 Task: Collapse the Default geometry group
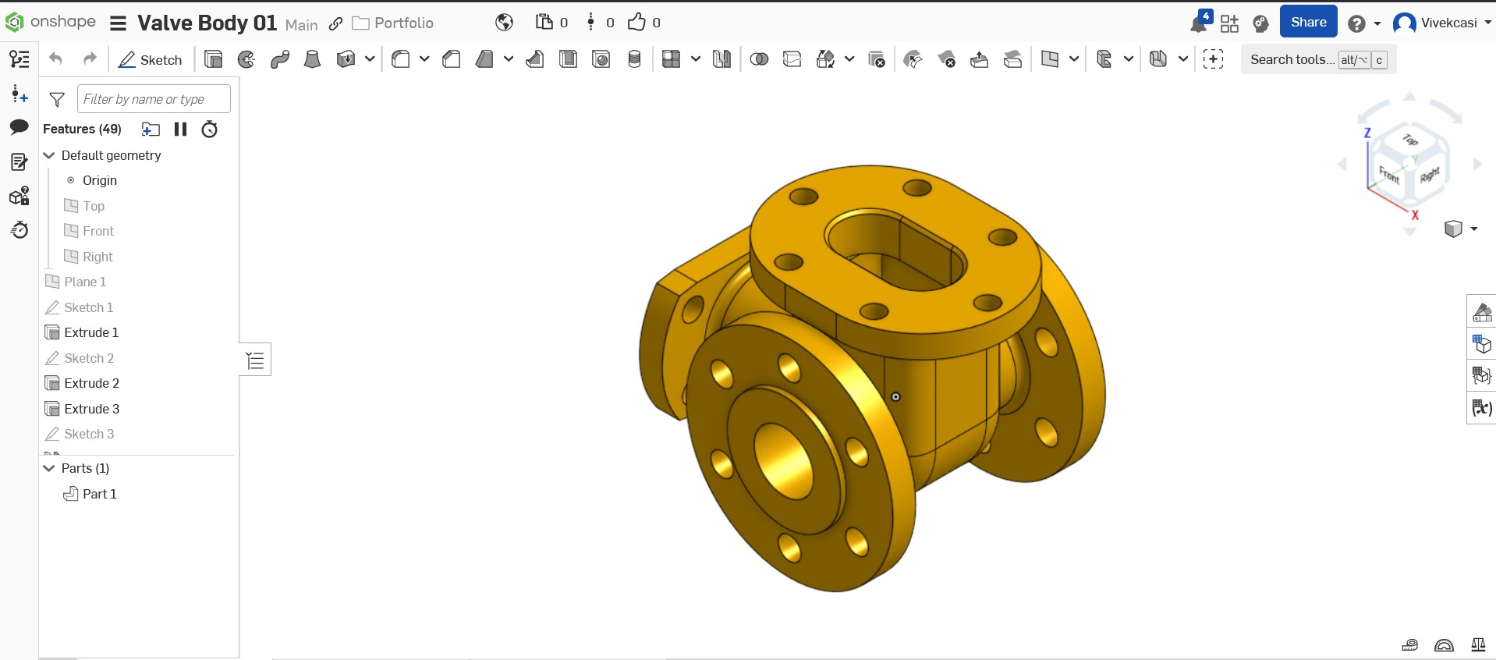pyautogui.click(x=49, y=155)
